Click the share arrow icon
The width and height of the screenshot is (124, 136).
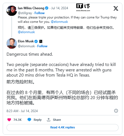49,120
